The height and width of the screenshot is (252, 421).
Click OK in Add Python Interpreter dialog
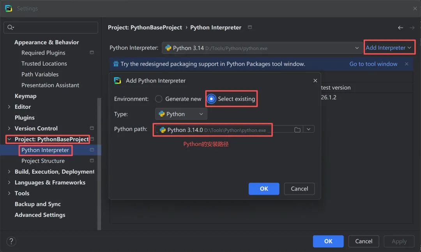264,188
